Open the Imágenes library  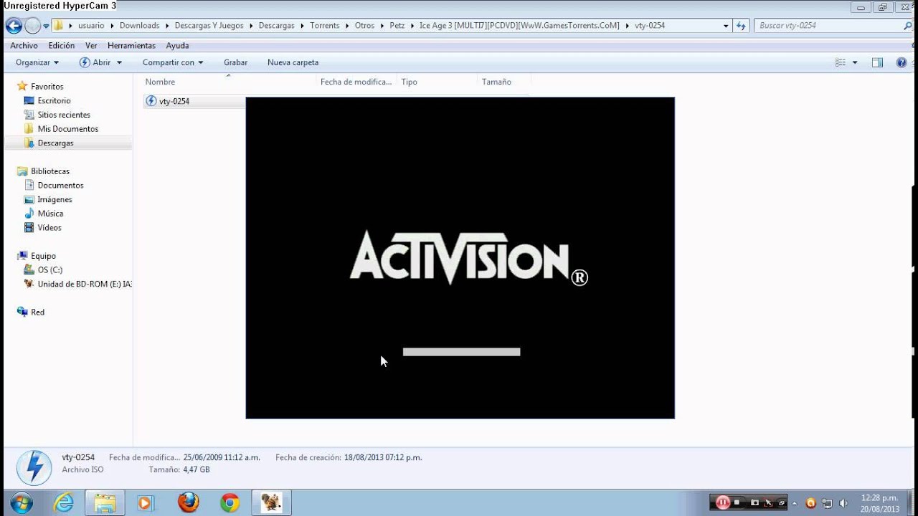tap(55, 199)
